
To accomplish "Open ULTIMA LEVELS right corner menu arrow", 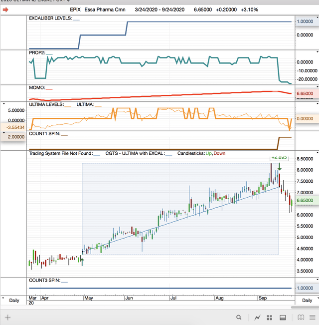I will coord(318,104).
